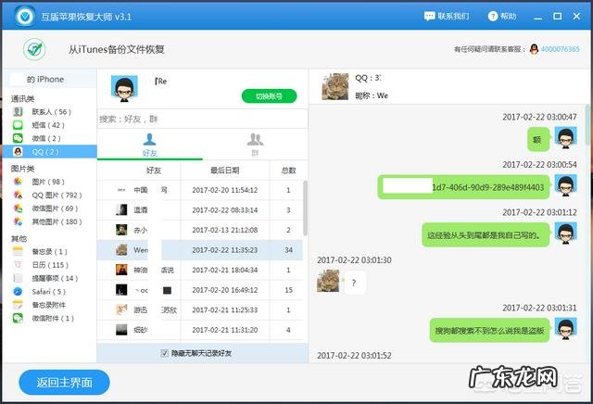Select the friend row dated 2017-02-20 11:54:12

coord(200,190)
